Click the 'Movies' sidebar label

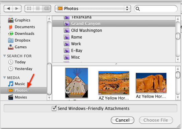pyautogui.click(x=21, y=97)
